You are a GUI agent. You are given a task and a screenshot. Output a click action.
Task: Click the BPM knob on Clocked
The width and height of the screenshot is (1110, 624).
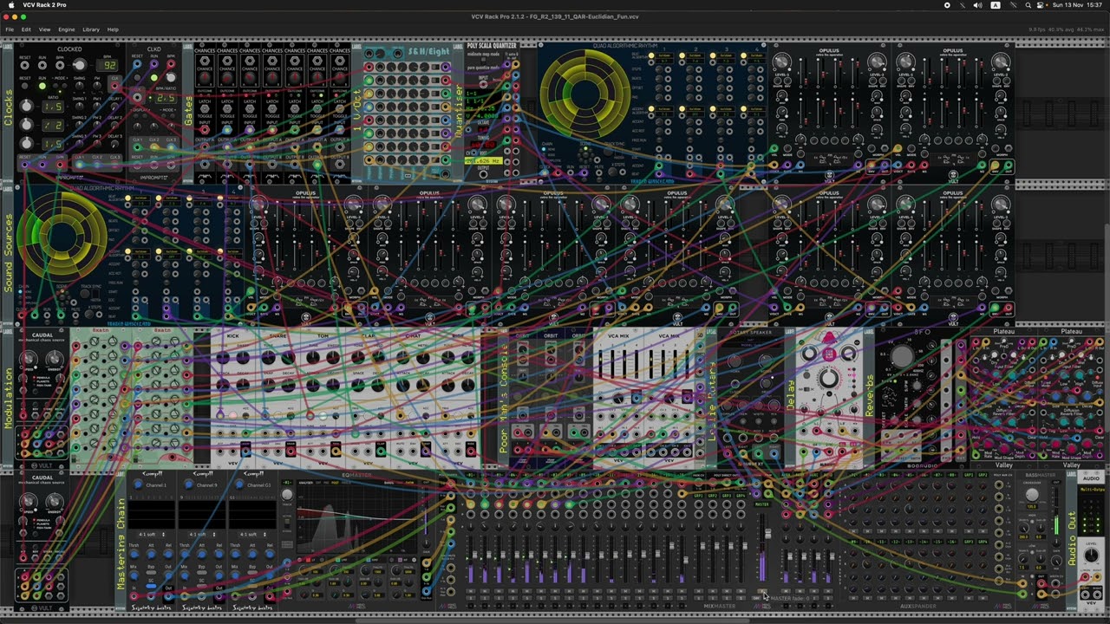tap(80, 65)
